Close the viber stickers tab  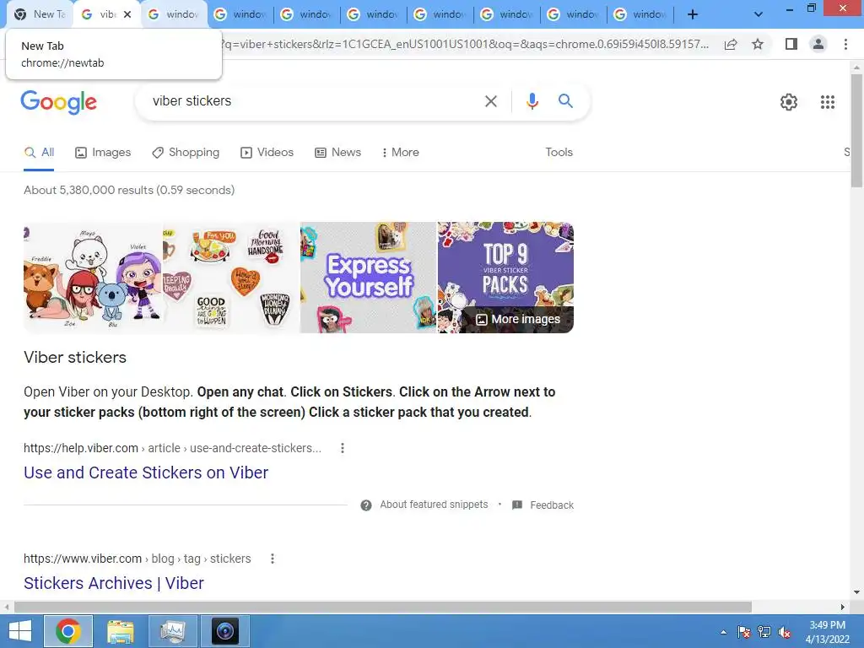(127, 14)
